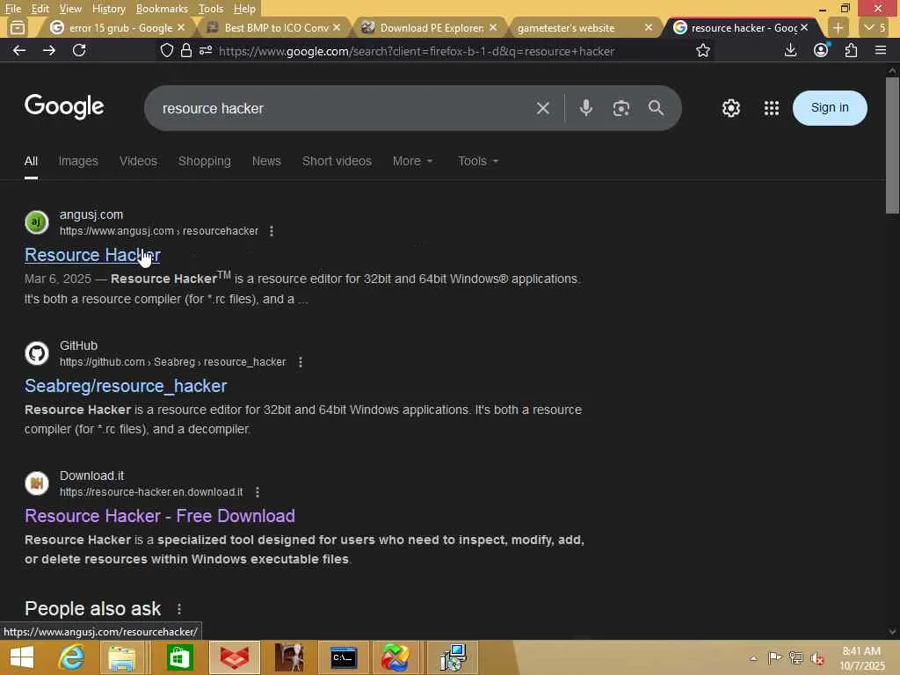Click the page vertical scrollbar thumb

pos(892,145)
